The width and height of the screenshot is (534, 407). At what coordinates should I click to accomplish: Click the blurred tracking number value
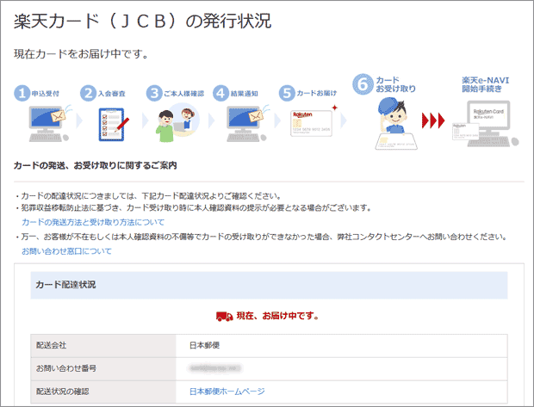tap(215, 368)
